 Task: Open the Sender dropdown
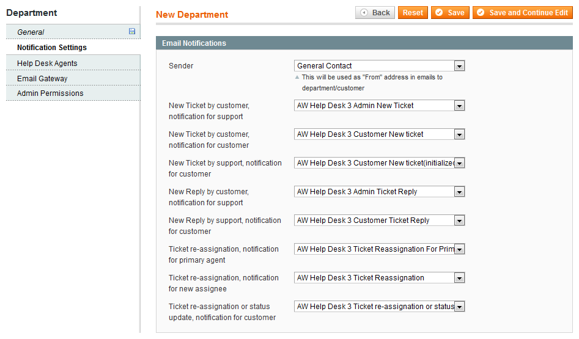[379, 66]
